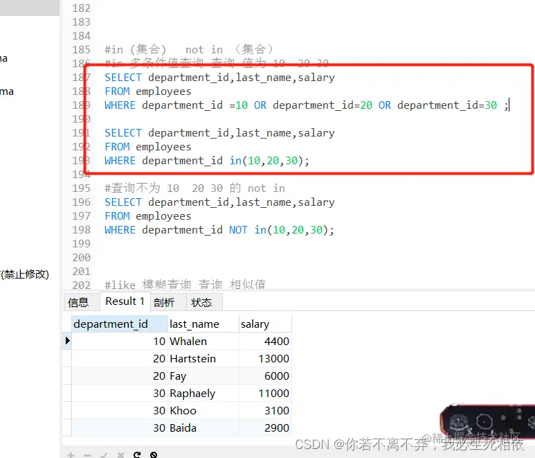Click department_id 10 in Whalen's row

tap(120, 341)
